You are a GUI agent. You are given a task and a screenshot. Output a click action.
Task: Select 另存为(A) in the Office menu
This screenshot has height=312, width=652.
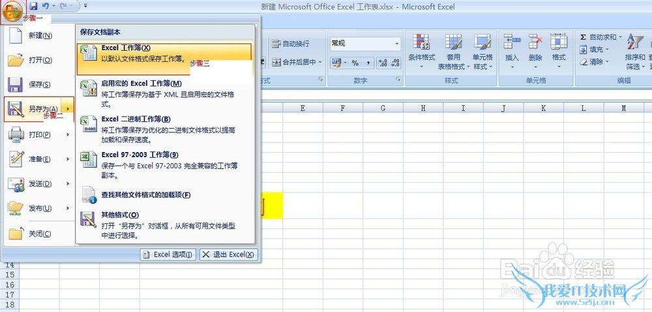(x=39, y=110)
